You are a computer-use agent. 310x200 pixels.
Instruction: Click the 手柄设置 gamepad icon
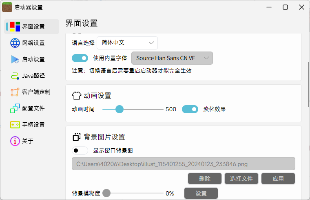(15, 125)
